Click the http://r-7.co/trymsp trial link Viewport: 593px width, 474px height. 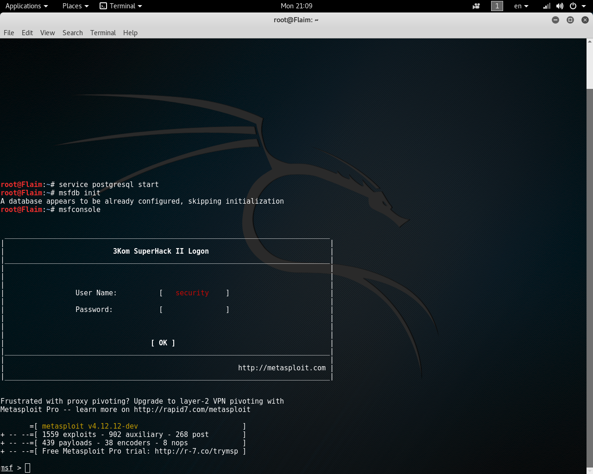click(196, 451)
